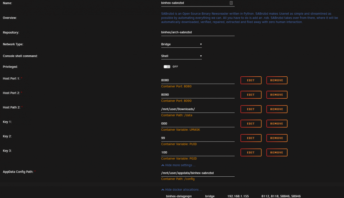Remove Key 1 UMASK variable
Viewport: 344px width, 198px height.
coord(277,124)
